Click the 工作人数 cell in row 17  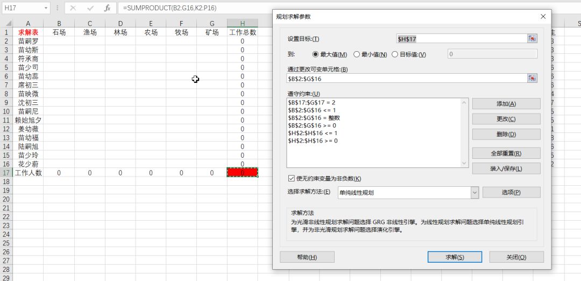[x=28, y=173]
